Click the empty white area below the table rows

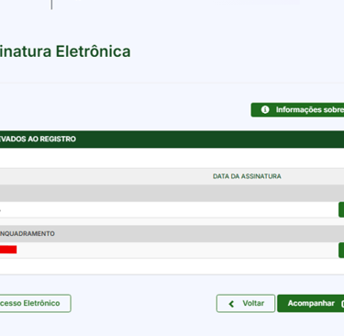(x=172, y=266)
